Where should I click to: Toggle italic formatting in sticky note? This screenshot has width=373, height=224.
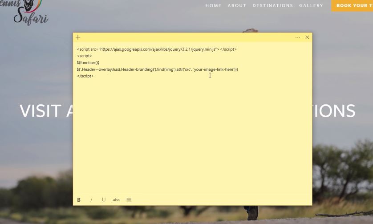coord(91,200)
